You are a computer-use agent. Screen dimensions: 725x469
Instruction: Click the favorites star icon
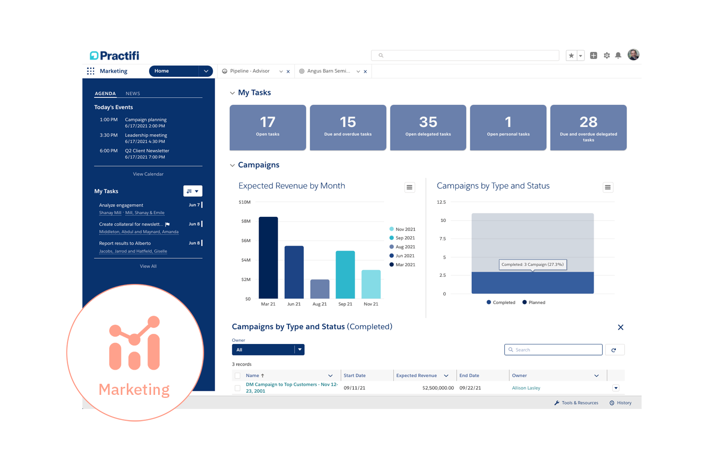571,55
